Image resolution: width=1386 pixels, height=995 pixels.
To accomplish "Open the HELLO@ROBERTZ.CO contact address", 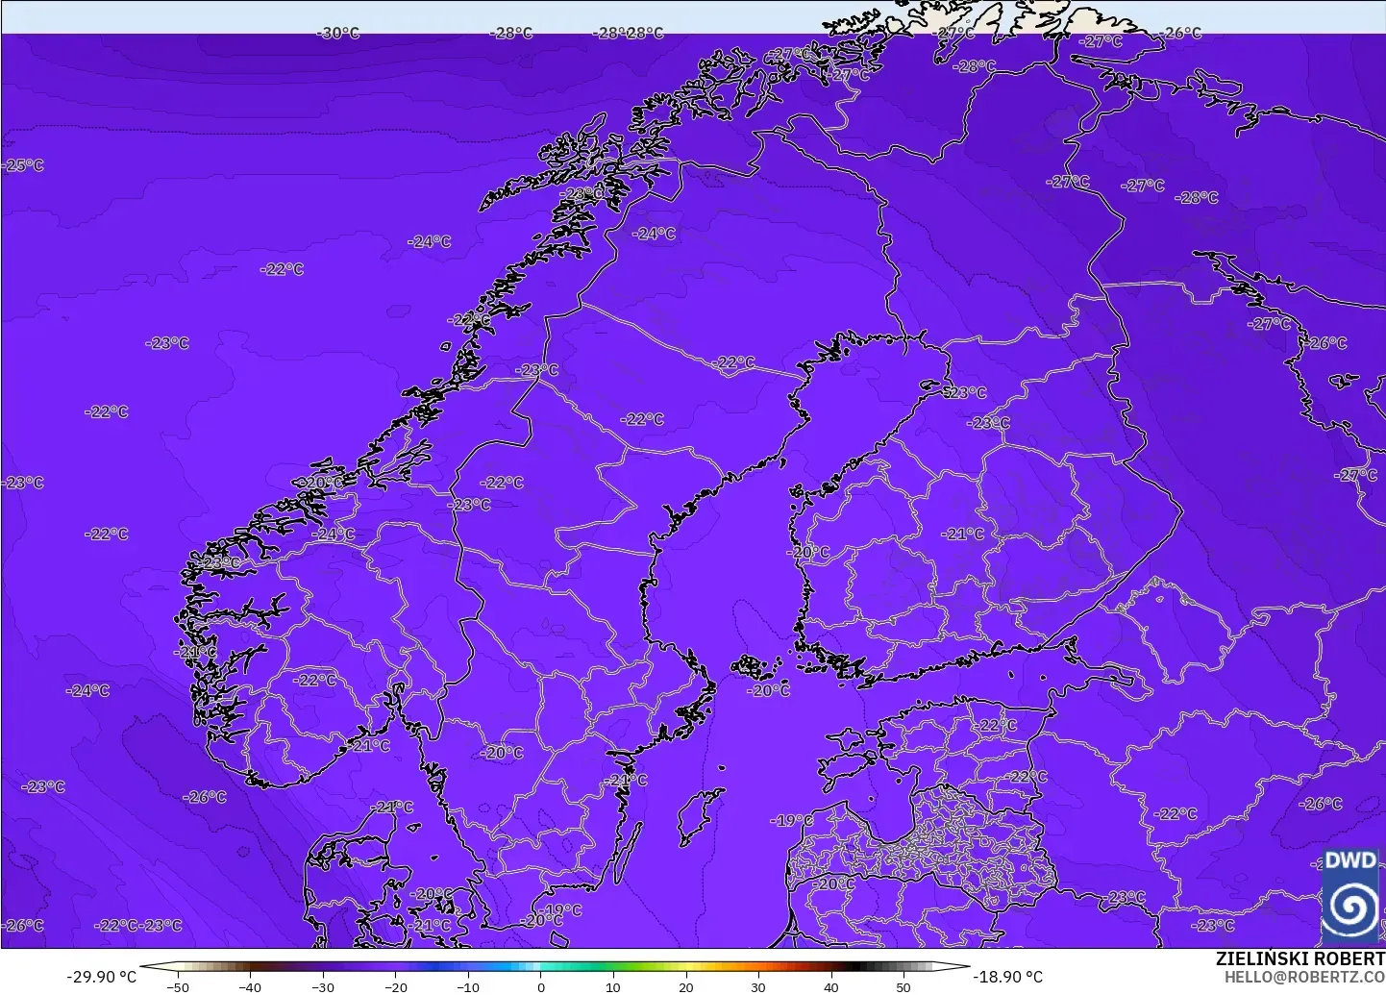I will tap(1304, 976).
